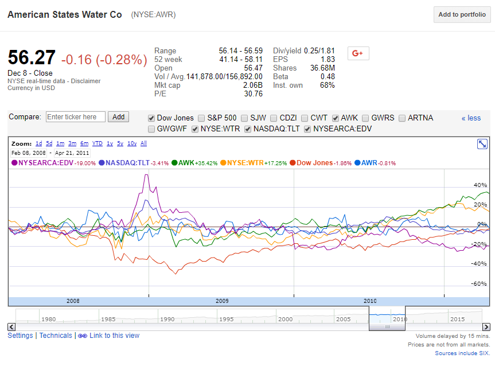495x366 pixels.
Task: Set chart zoom to 5d
Action: click(x=49, y=143)
